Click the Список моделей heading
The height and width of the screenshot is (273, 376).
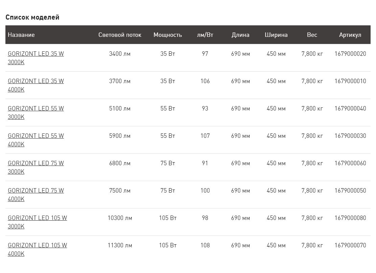pos(32,17)
